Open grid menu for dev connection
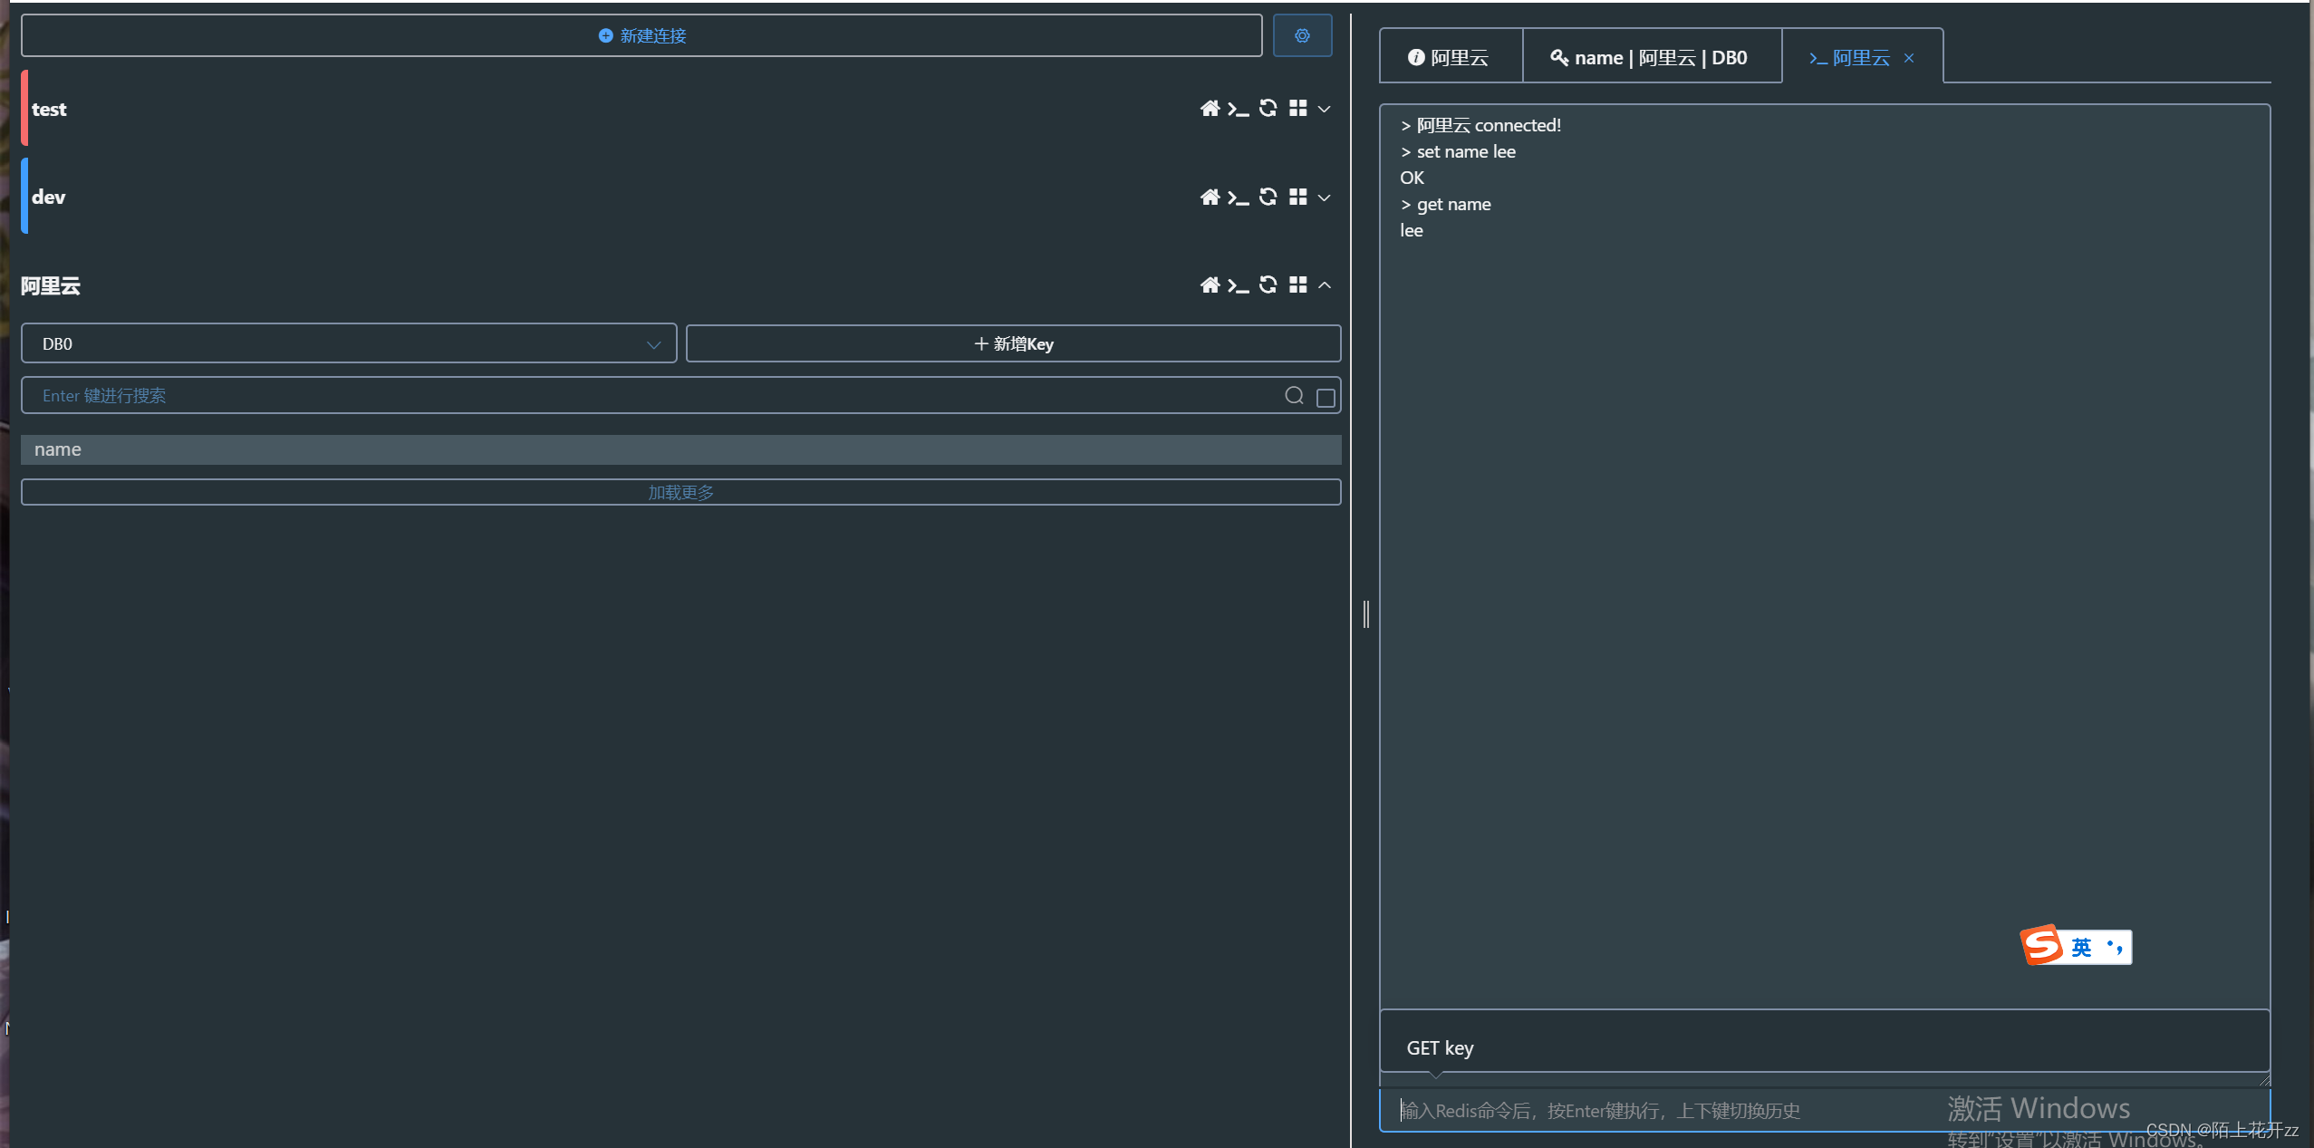Viewport: 2314px width, 1148px height. tap(1298, 197)
